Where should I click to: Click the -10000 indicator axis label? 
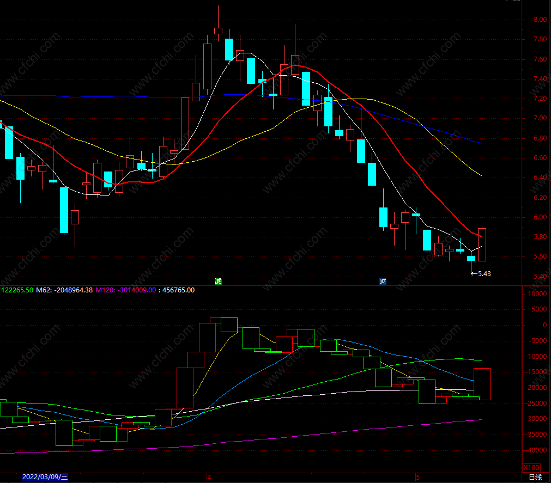click(536, 357)
